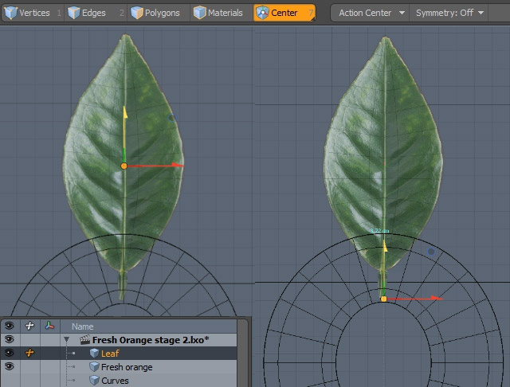The width and height of the screenshot is (510, 387).
Task: Switch to Edges selection mode
Action: 96,13
